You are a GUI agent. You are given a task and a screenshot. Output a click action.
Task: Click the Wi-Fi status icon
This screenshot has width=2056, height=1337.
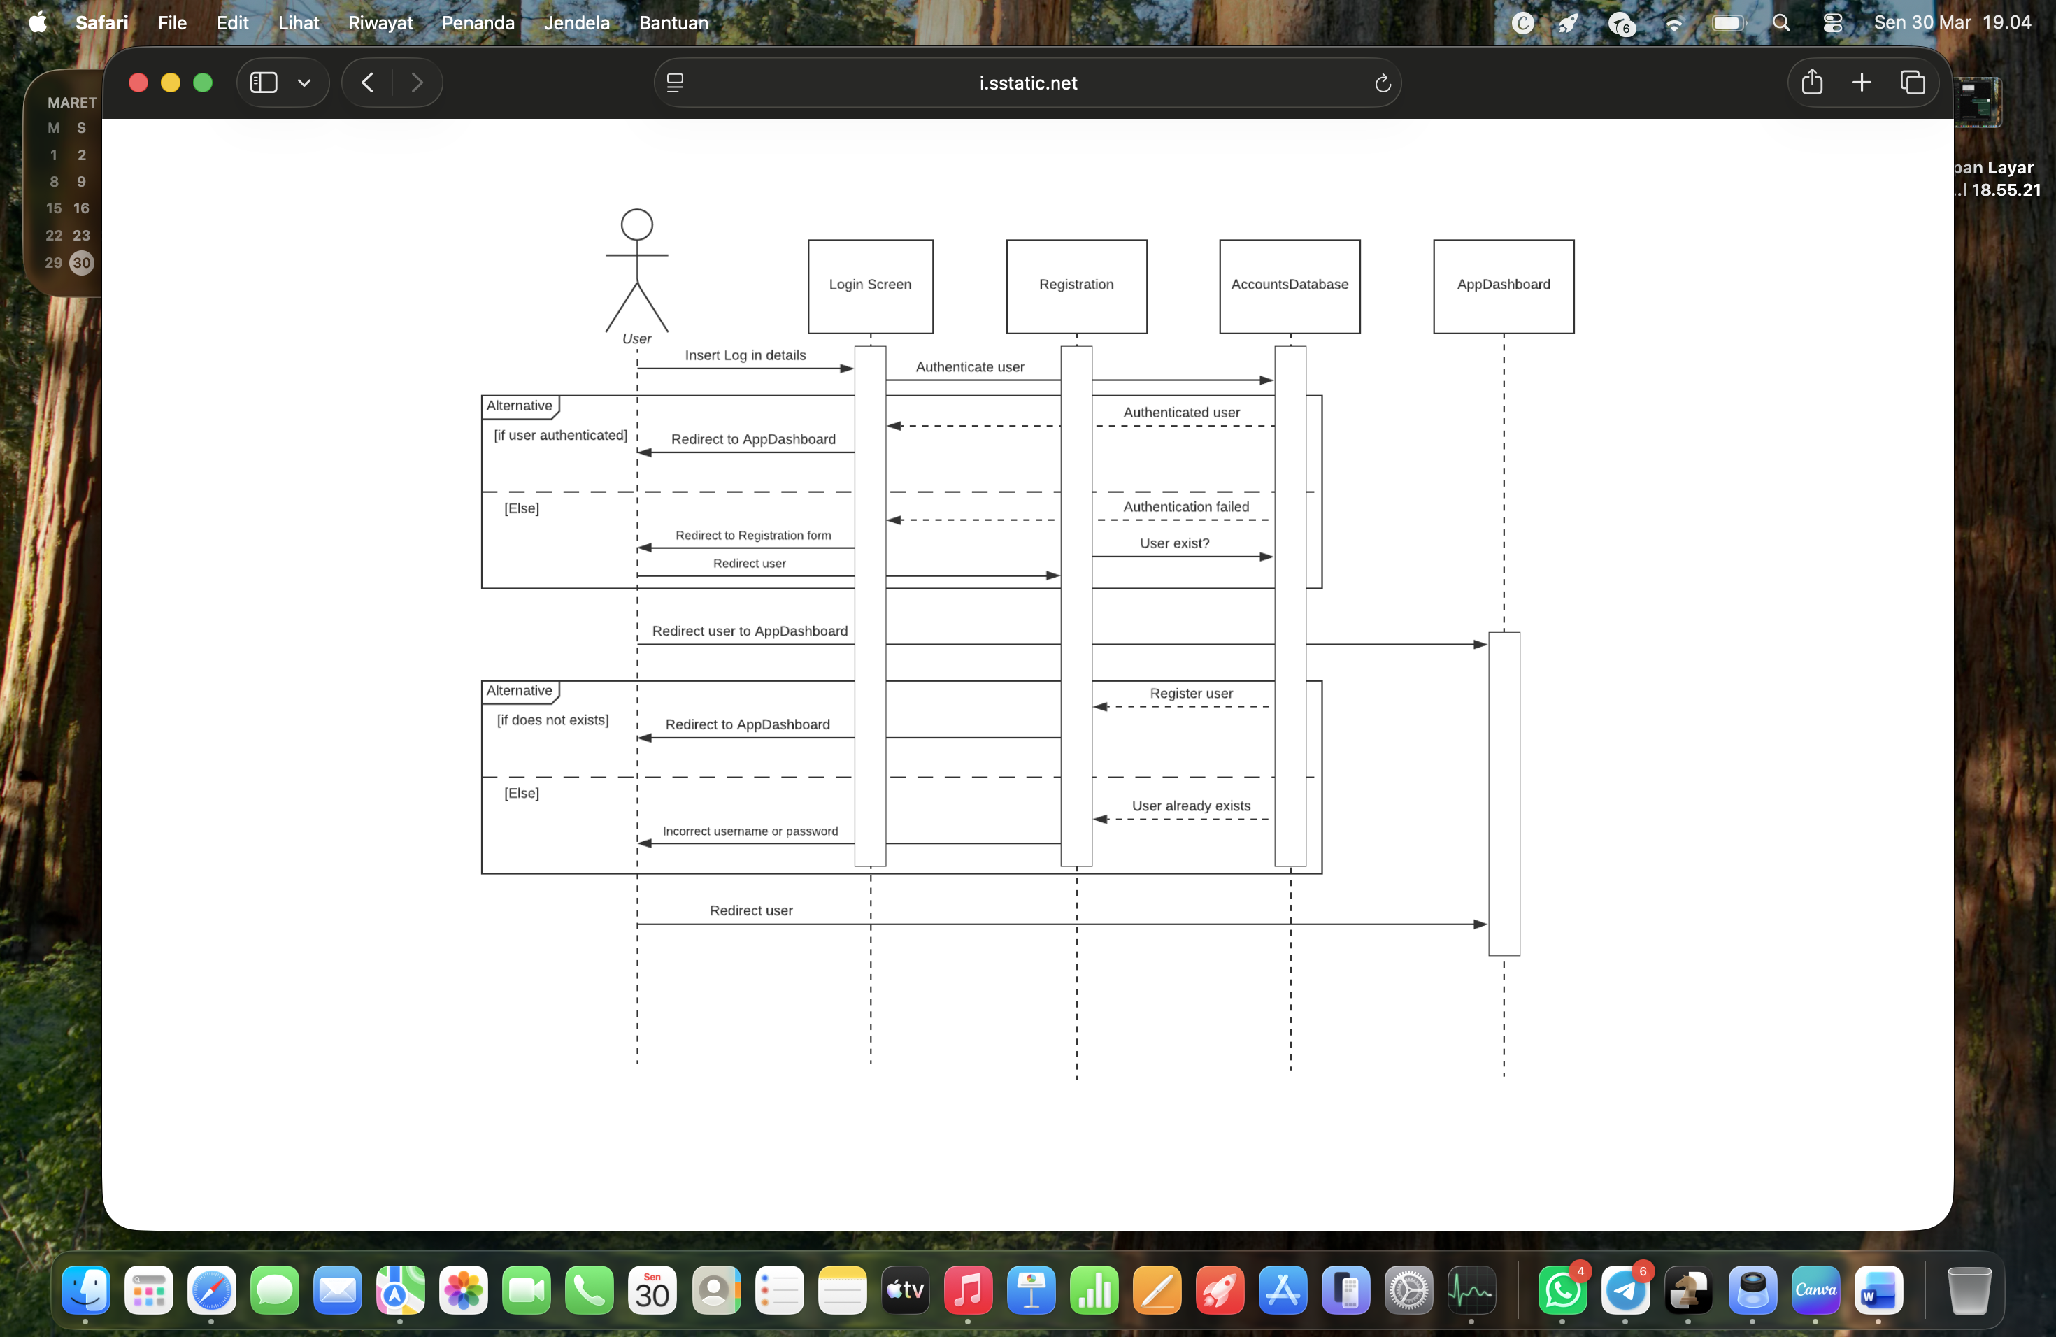coord(1673,22)
